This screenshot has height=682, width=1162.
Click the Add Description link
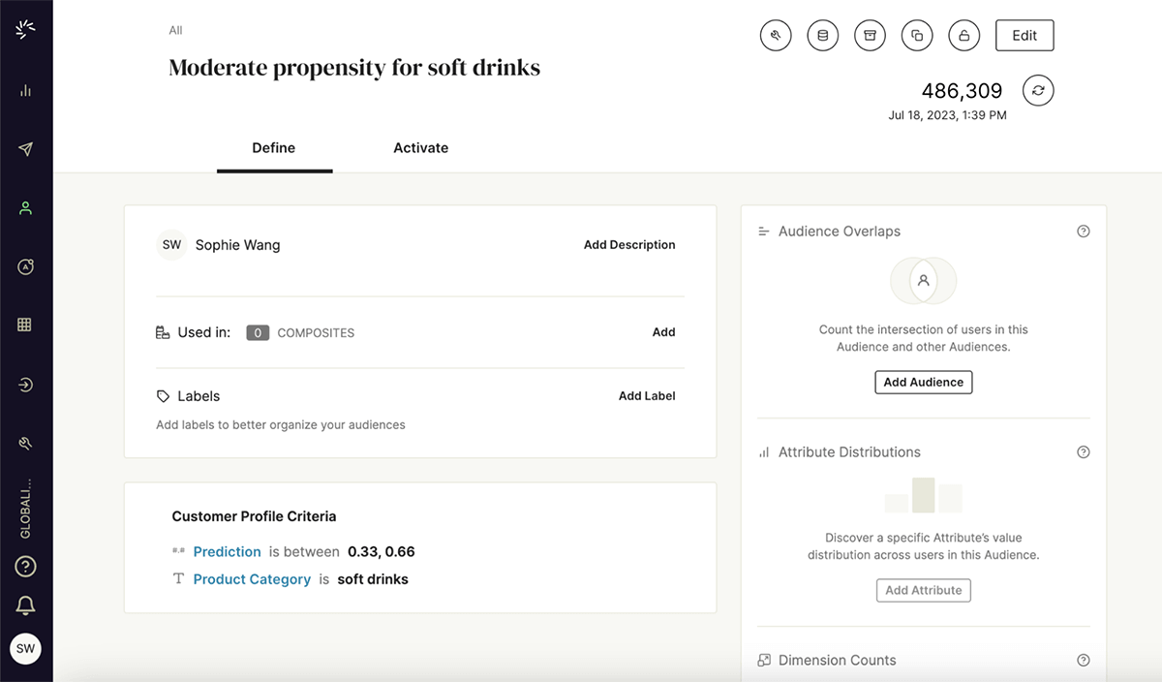(x=629, y=245)
